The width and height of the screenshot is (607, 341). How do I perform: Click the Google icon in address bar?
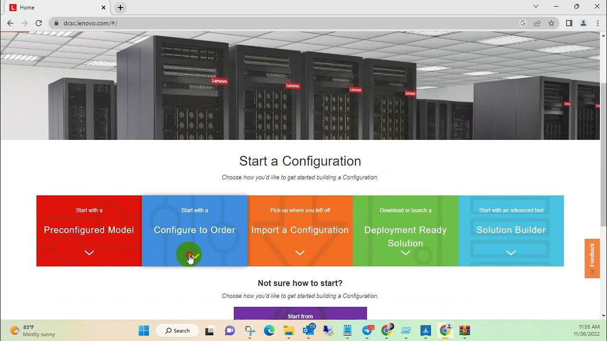(x=523, y=23)
